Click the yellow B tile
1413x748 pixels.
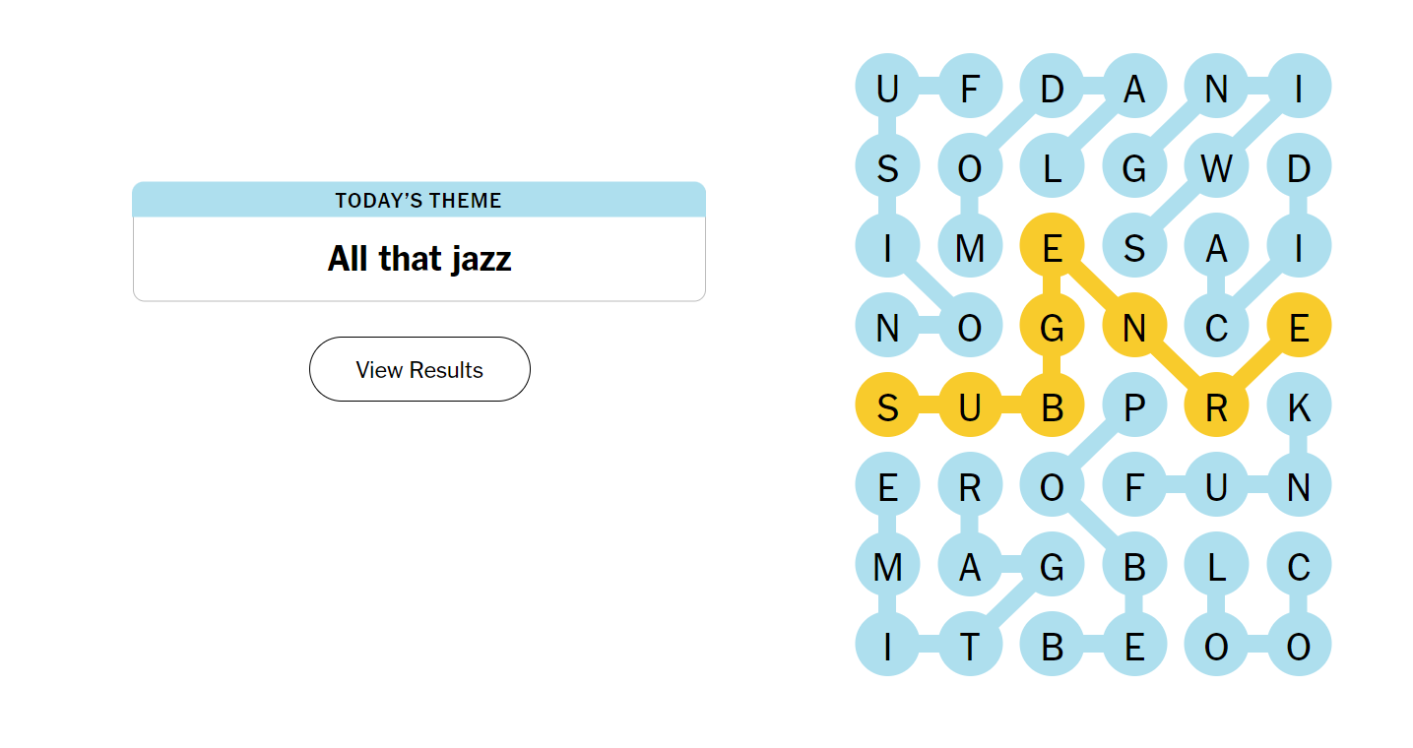[x=1052, y=406]
